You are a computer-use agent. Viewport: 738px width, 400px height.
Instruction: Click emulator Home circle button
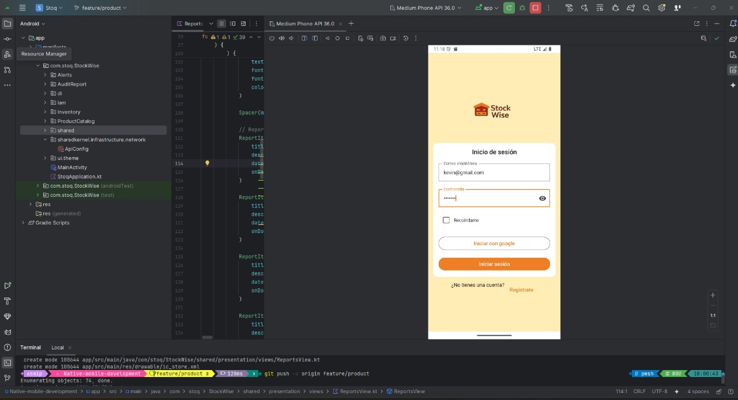click(337, 39)
